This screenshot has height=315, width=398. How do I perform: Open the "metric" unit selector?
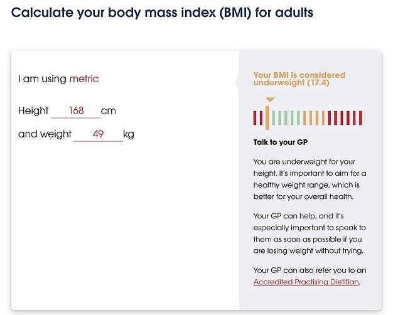(x=84, y=78)
